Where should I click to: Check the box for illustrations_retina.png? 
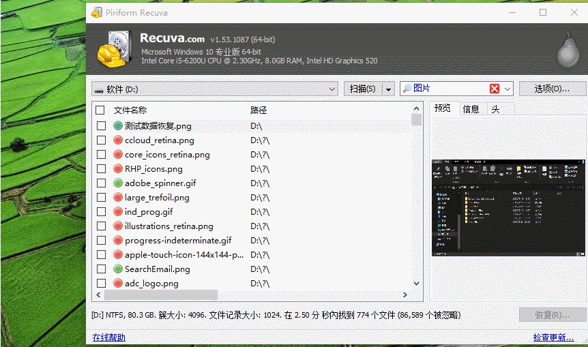[x=101, y=226]
